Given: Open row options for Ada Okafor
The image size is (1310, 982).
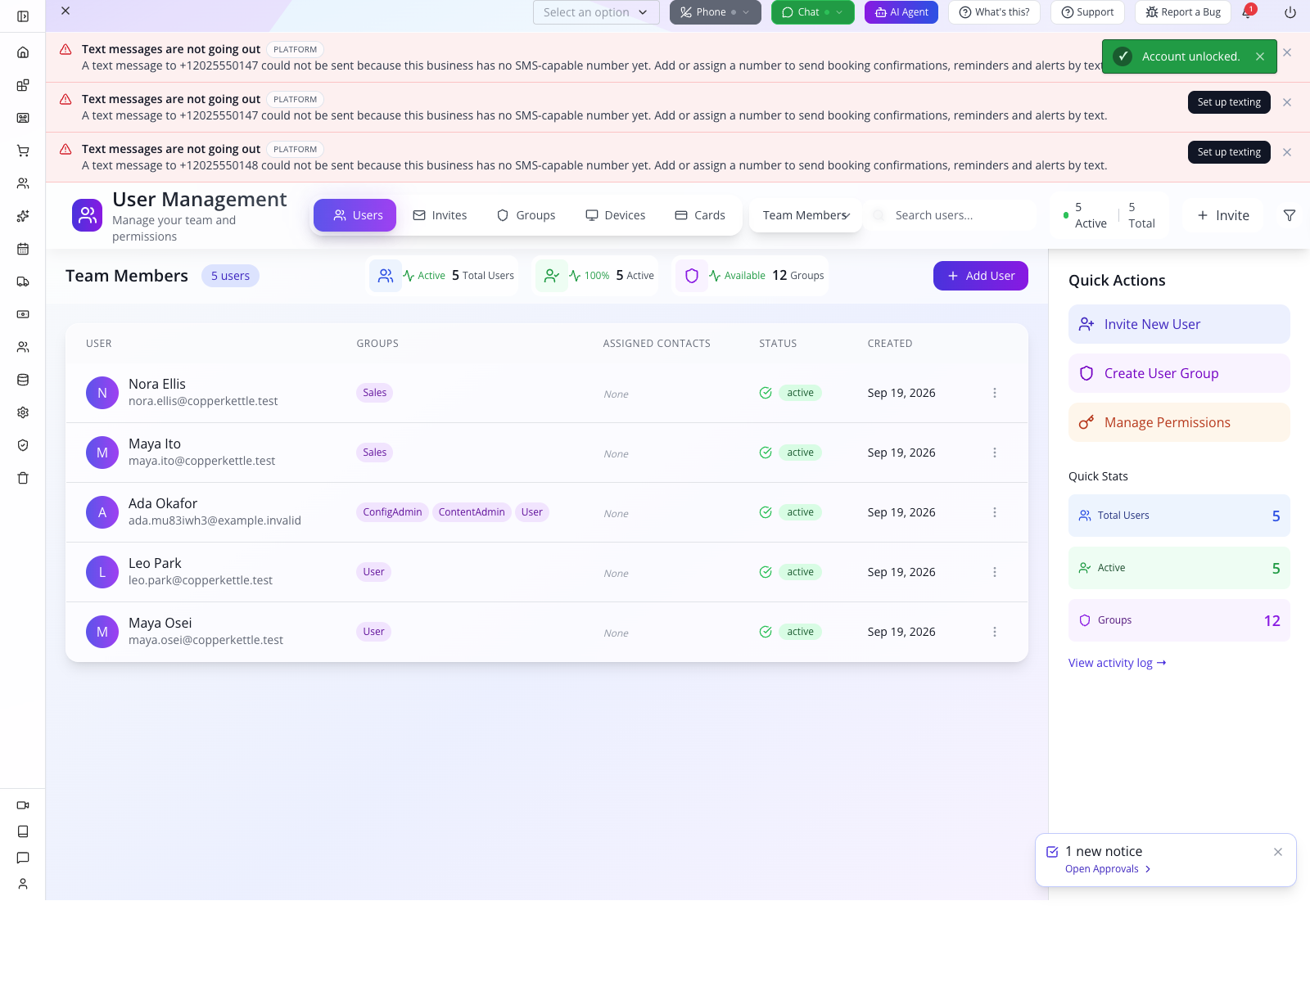Looking at the screenshot, I should (x=995, y=512).
